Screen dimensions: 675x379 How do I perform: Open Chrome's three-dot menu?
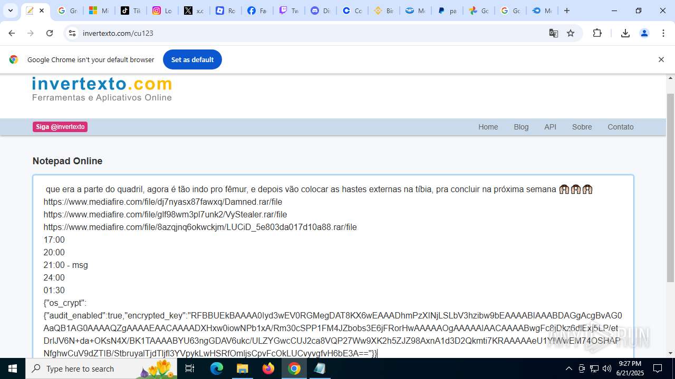tap(663, 33)
